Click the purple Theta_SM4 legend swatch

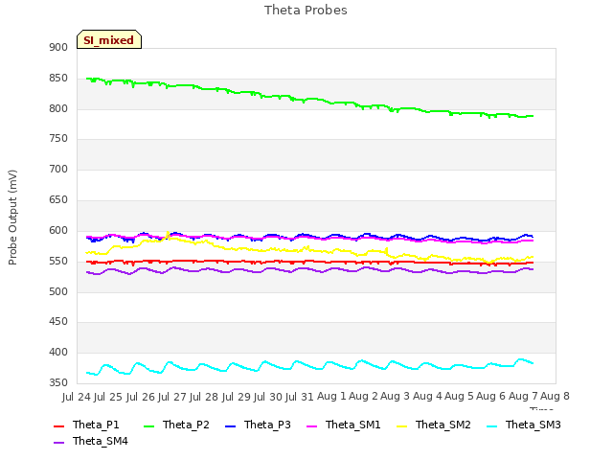[58, 443]
